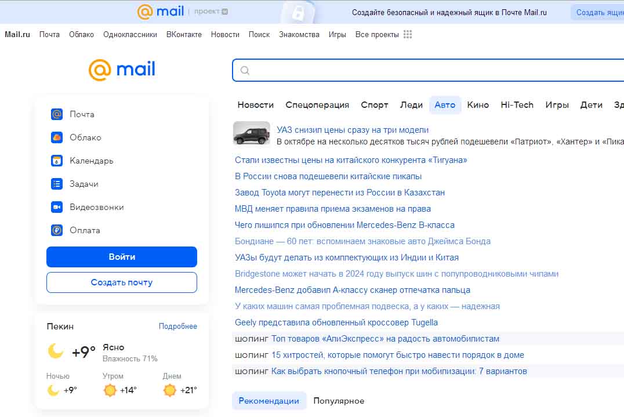Click the moon icon for Ночью forecast
Viewport: 624px width, 417px height.
click(53, 390)
